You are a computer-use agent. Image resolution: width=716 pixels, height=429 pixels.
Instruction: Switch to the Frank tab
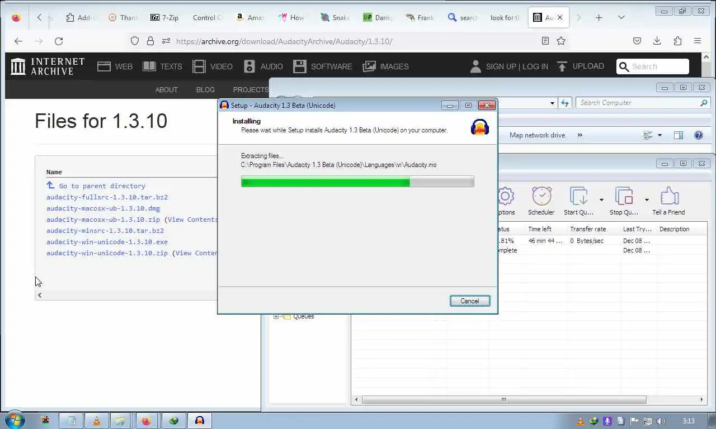(419, 17)
